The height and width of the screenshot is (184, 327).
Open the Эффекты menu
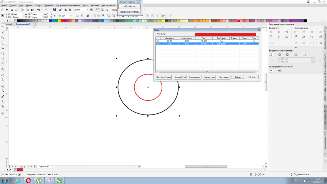(49, 6)
